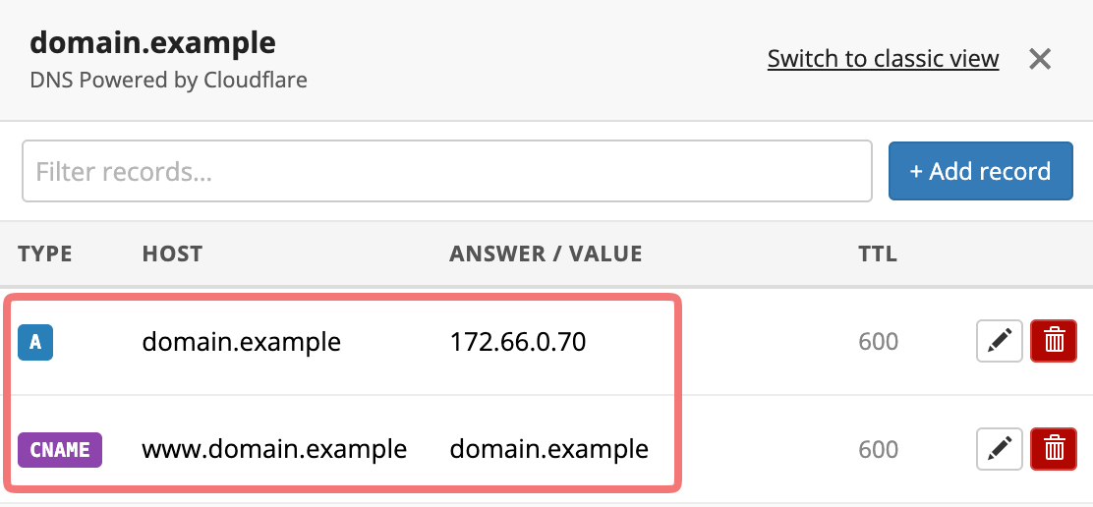
Task: Edit the CNAME record with pencil icon
Action: (999, 449)
